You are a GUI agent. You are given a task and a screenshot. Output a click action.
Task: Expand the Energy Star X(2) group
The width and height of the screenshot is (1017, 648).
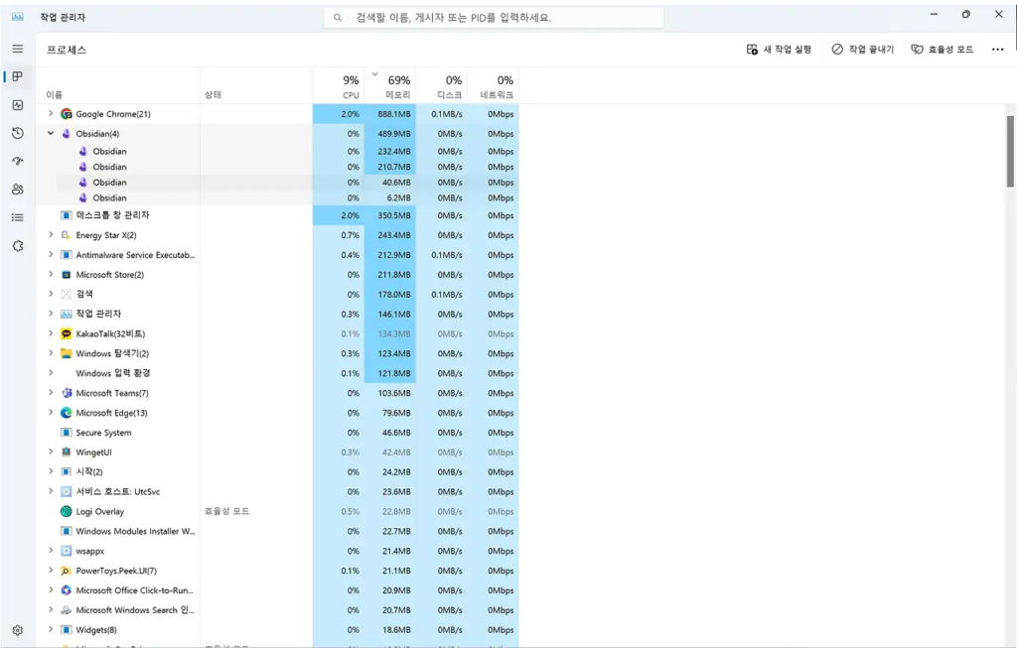pyautogui.click(x=51, y=234)
